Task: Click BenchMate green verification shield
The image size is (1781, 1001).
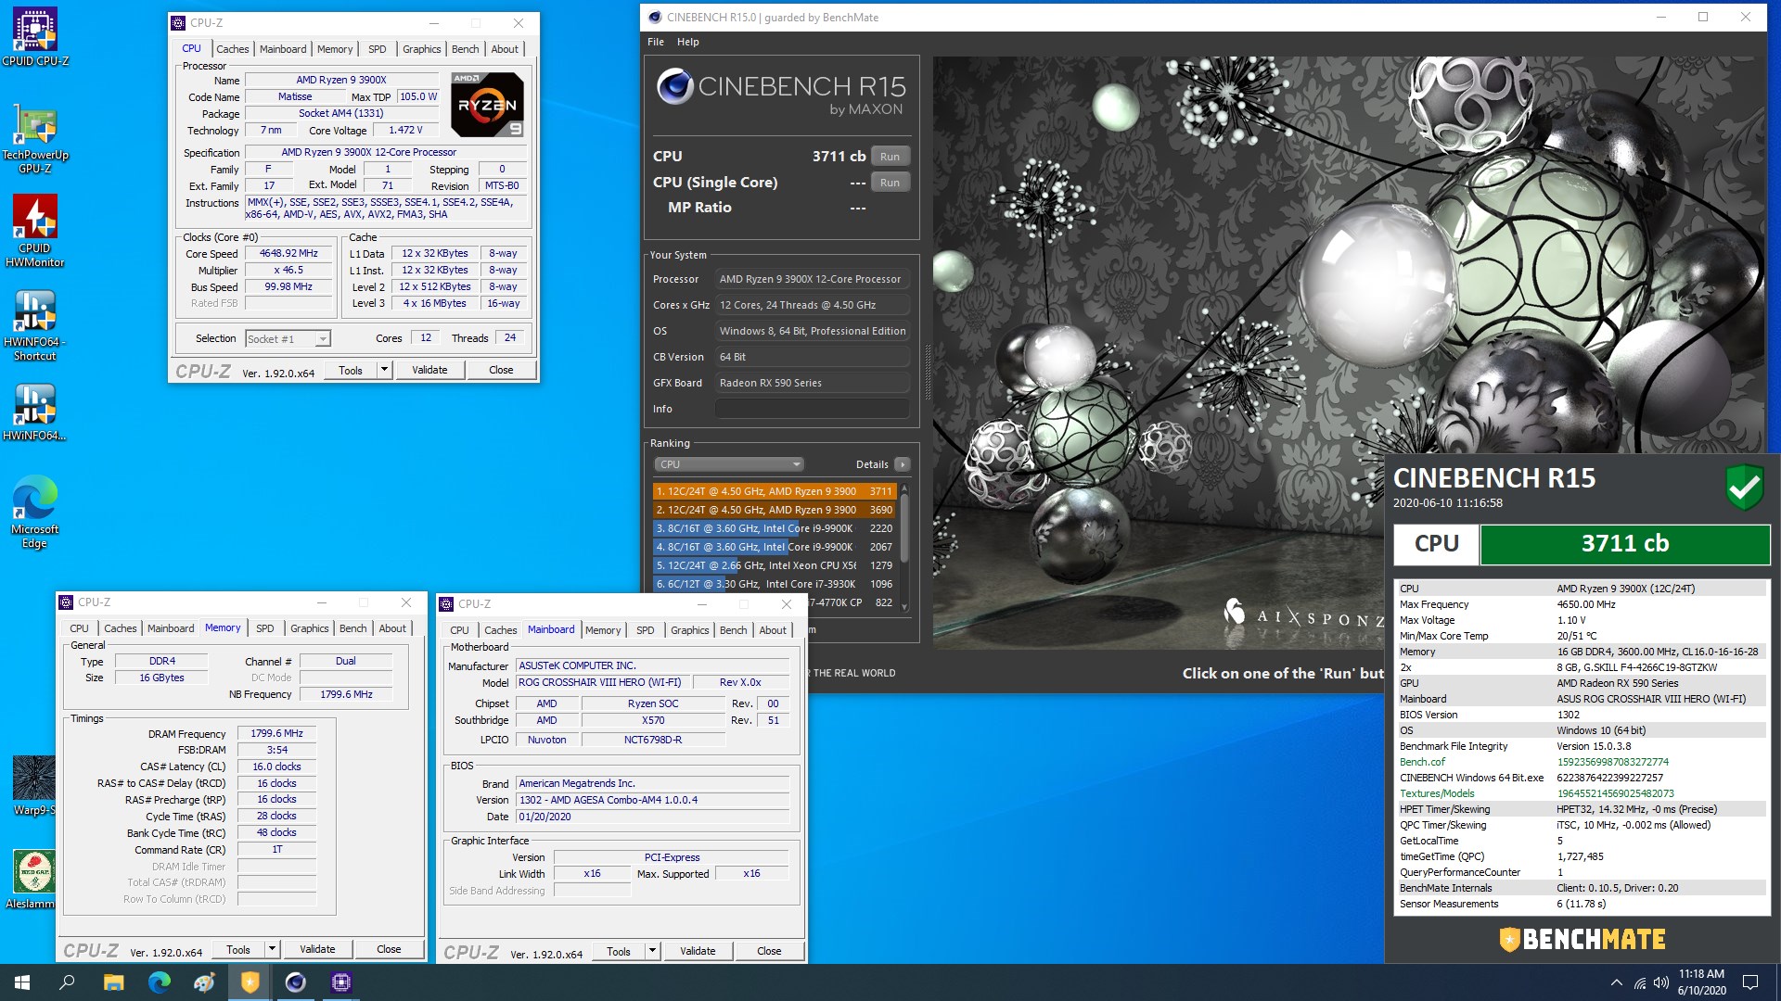Action: click(x=1744, y=487)
